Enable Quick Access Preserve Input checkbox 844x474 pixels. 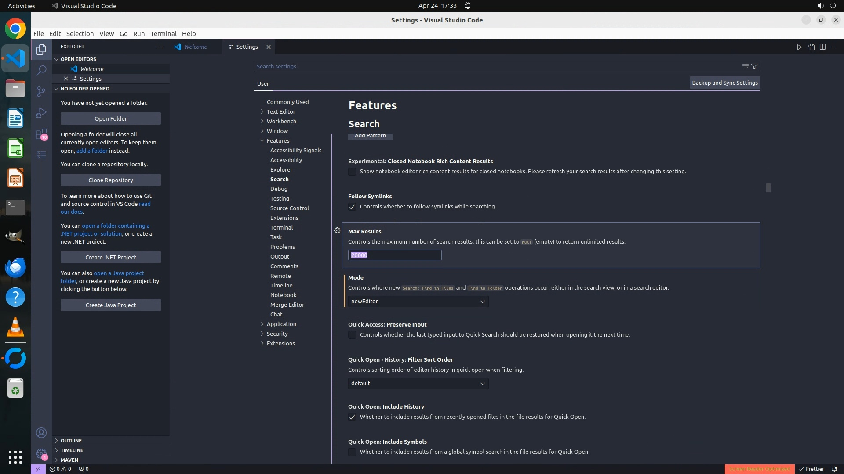(352, 335)
